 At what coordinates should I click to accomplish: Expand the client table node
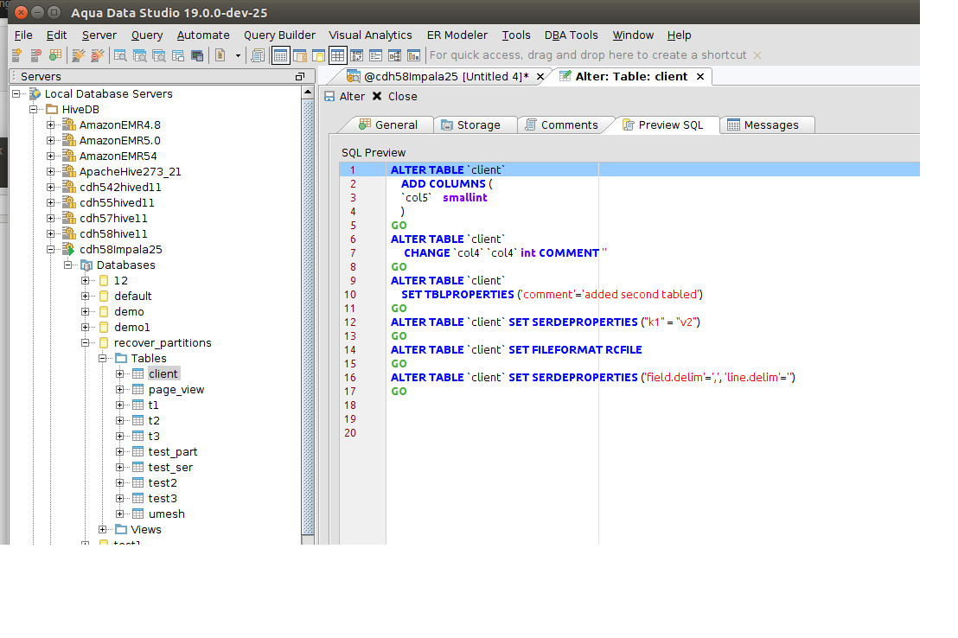119,374
